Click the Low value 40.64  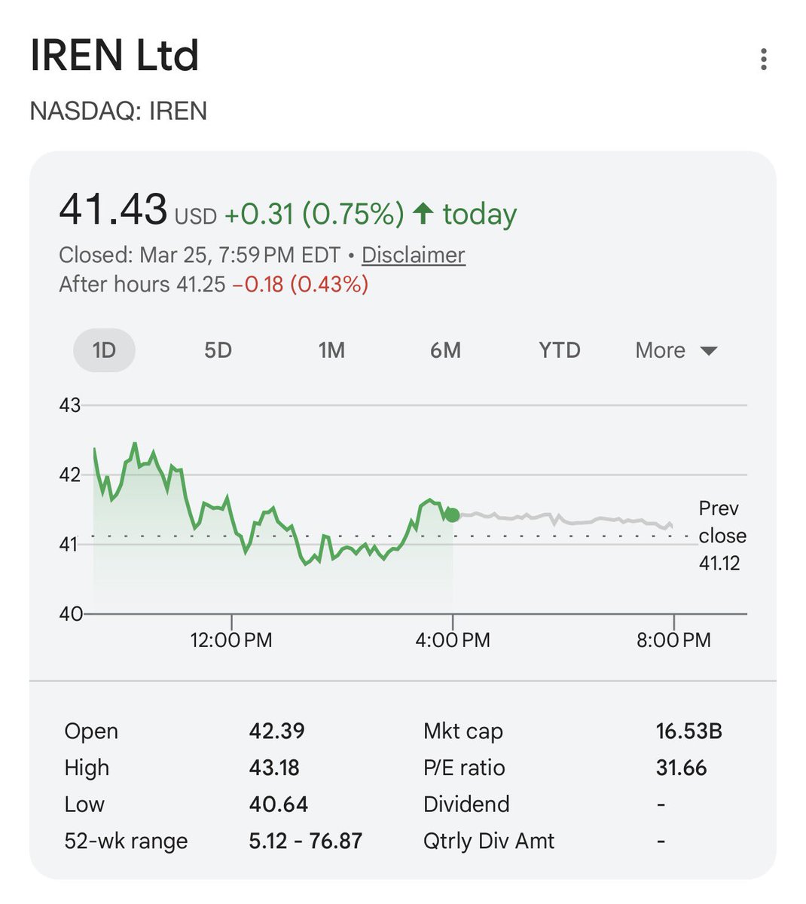coord(279,804)
